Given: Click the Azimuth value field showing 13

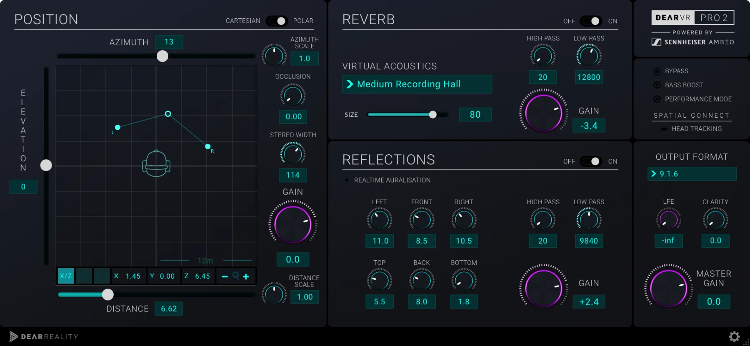Looking at the screenshot, I should 169,42.
